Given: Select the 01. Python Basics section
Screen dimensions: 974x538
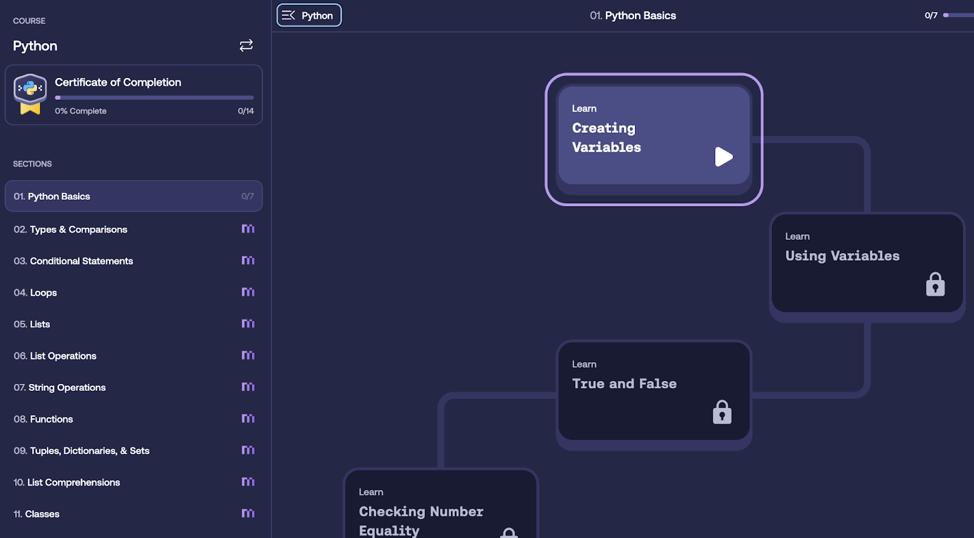Looking at the screenshot, I should point(134,196).
